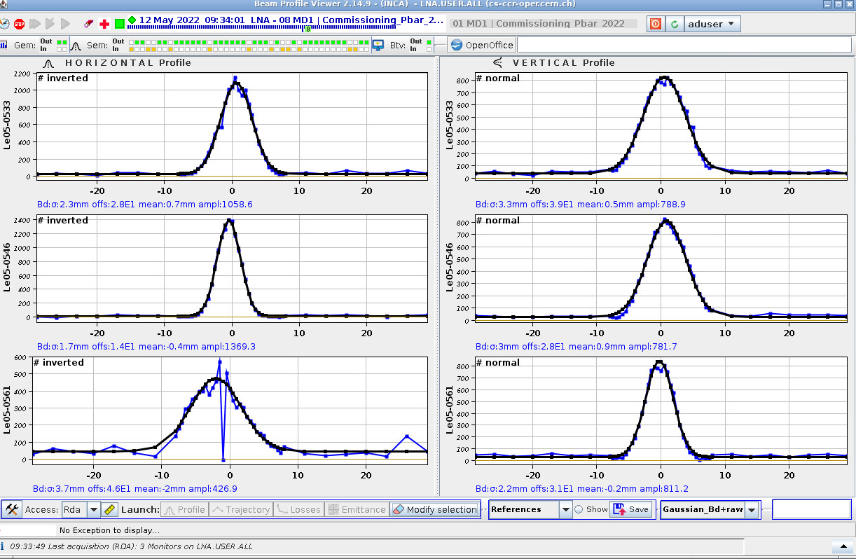Toggle the first Gem Out indicator box
Viewport: 856px width, 559px height.
[x=60, y=42]
